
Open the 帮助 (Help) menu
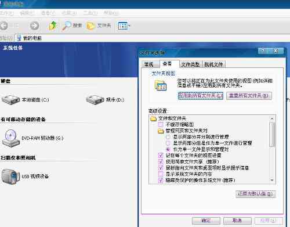pyautogui.click(x=111, y=13)
